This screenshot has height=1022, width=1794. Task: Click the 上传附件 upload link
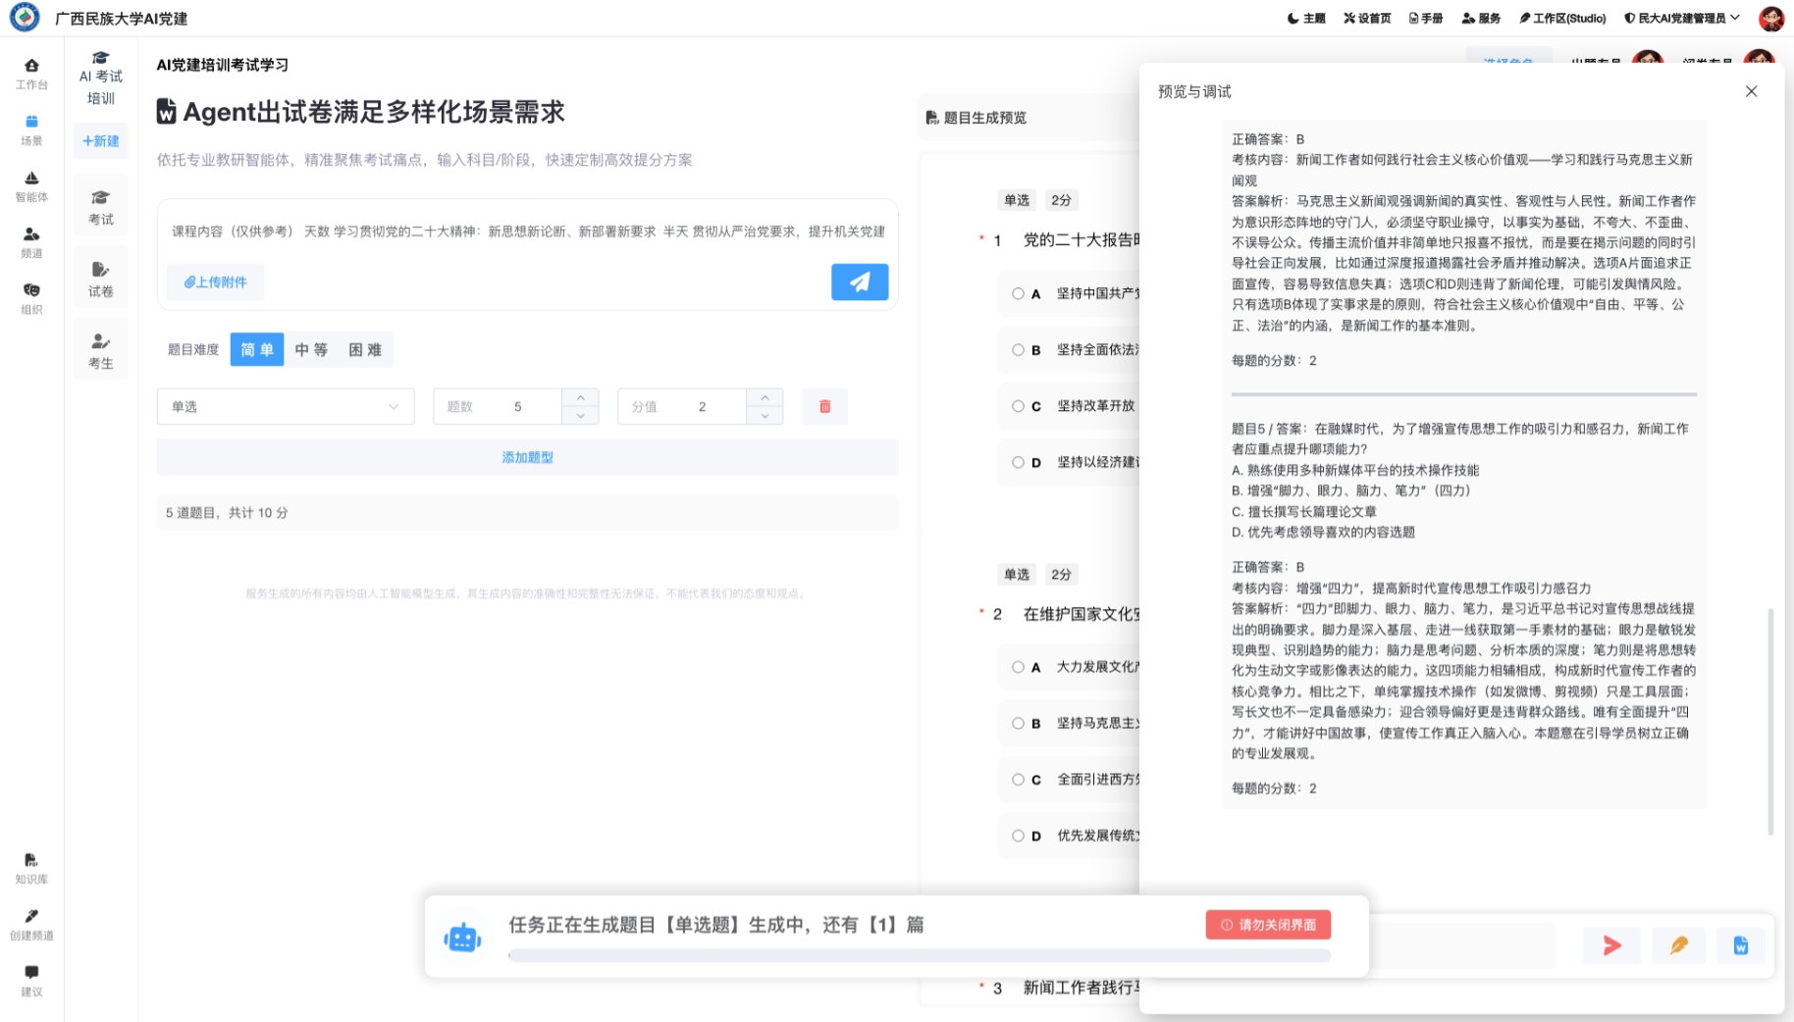216,282
